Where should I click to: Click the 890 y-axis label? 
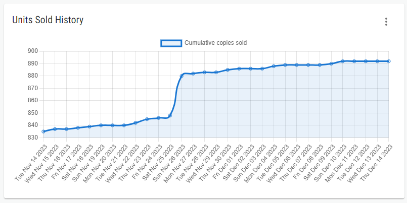[33, 63]
